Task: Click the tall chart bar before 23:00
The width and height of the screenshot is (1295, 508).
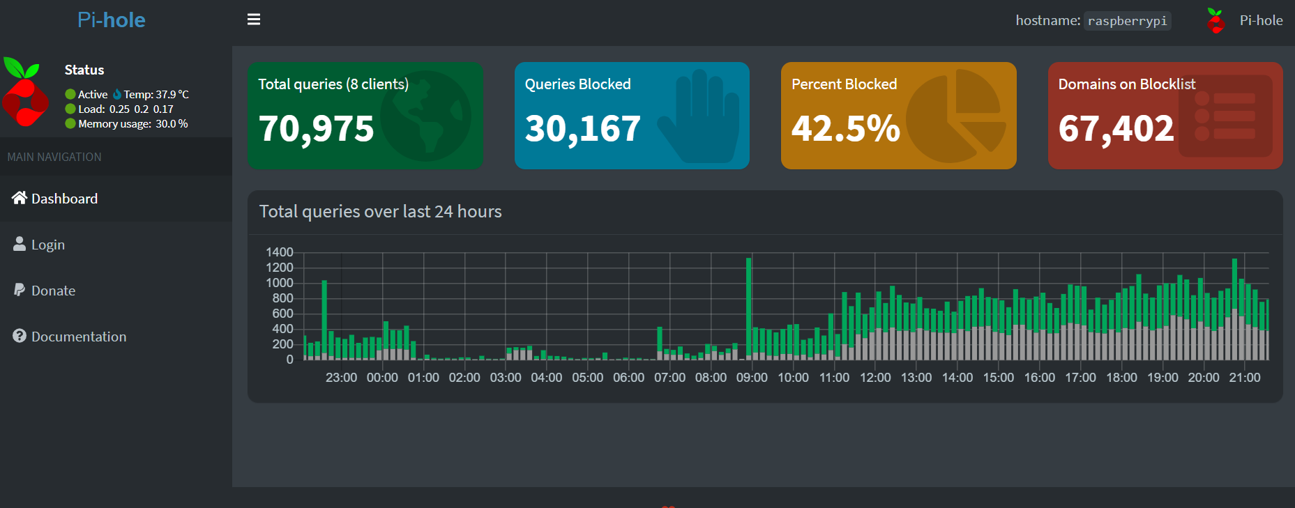Action: click(324, 320)
